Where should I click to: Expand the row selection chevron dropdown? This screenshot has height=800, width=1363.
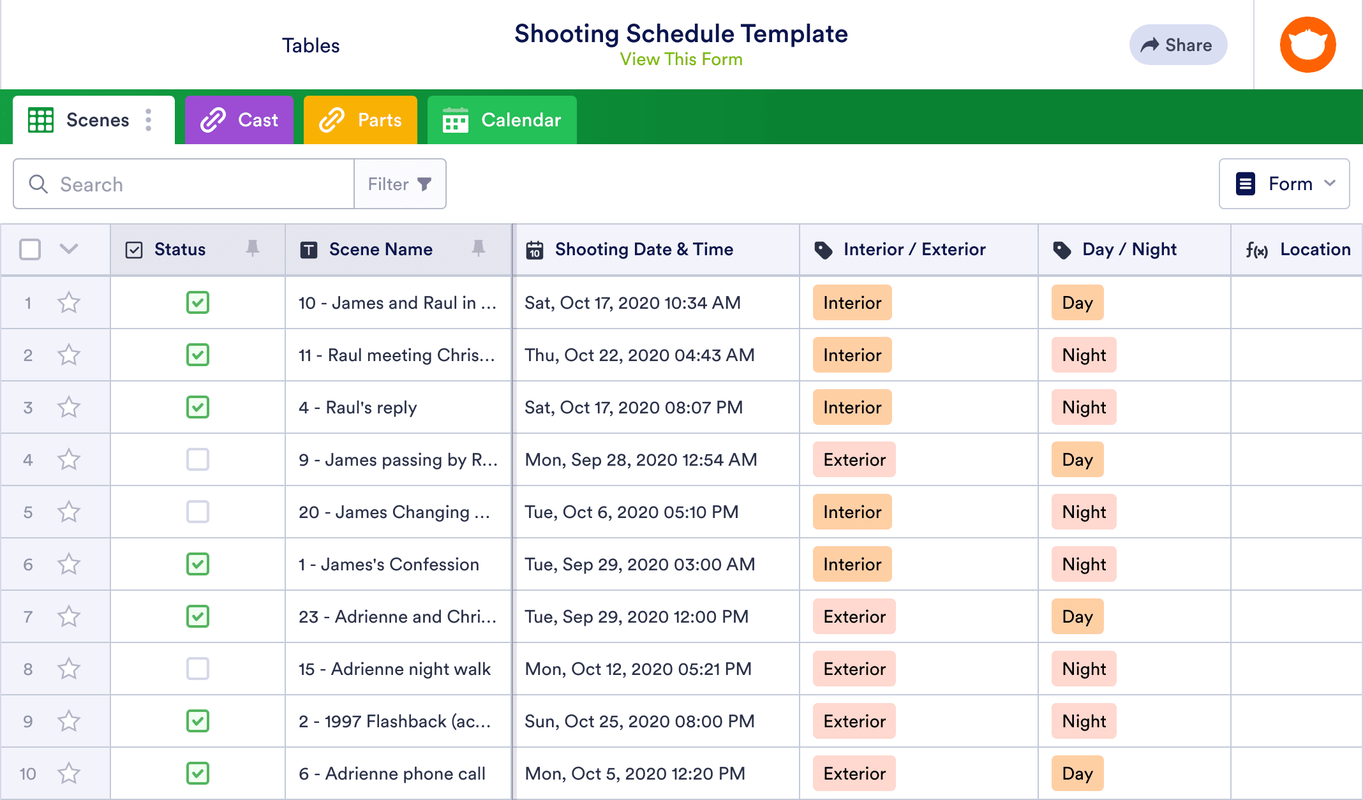69,249
